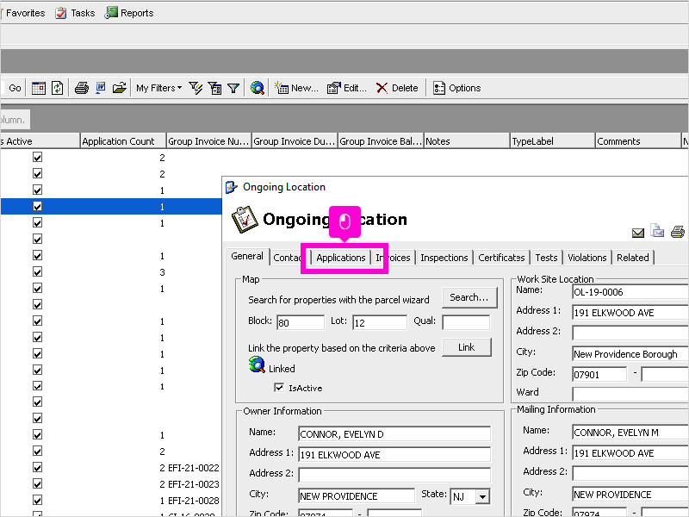This screenshot has width=689, height=517.
Task: Click the Lot input field
Action: [380, 322]
